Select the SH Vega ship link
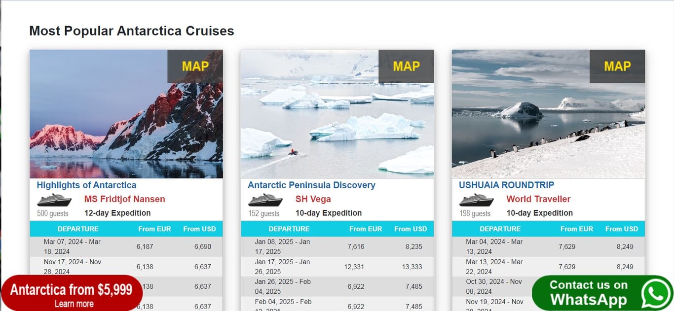 pyautogui.click(x=313, y=199)
